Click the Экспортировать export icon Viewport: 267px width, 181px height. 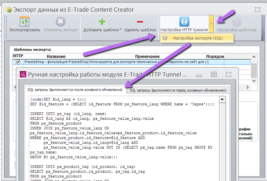coord(25,21)
